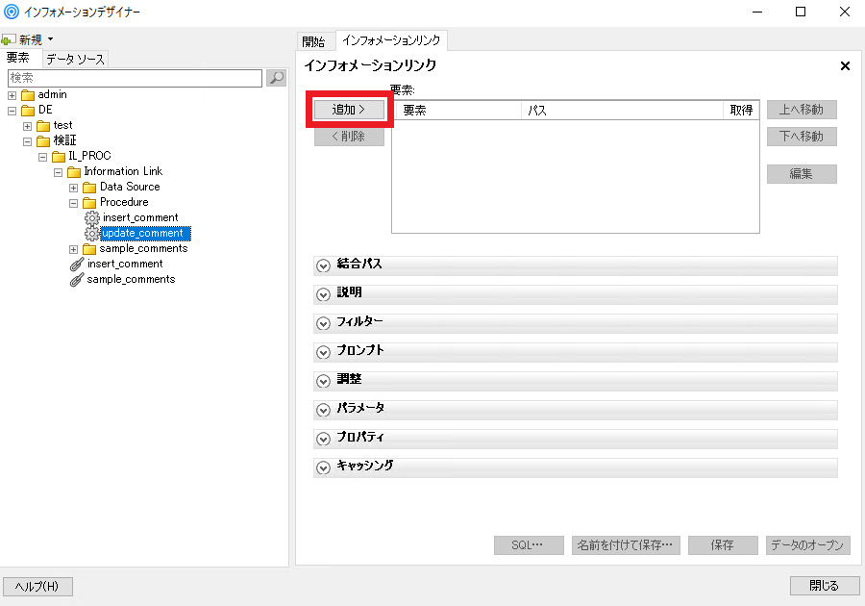Click the Information Designer app icon in title bar
Screen dimensions: 865x606
pos(11,12)
